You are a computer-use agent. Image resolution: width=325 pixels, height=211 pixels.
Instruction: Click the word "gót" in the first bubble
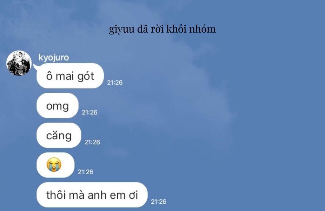pyautogui.click(x=86, y=76)
